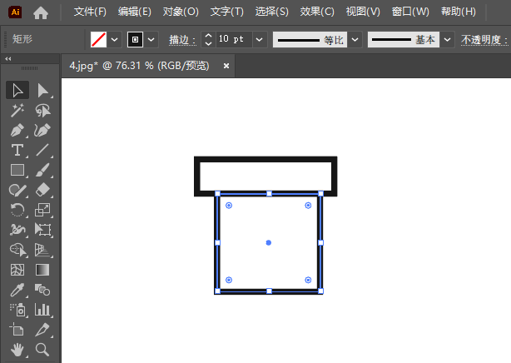Open the 帮助(H) menu
Image resolution: width=511 pixels, height=363 pixels.
tap(459, 12)
